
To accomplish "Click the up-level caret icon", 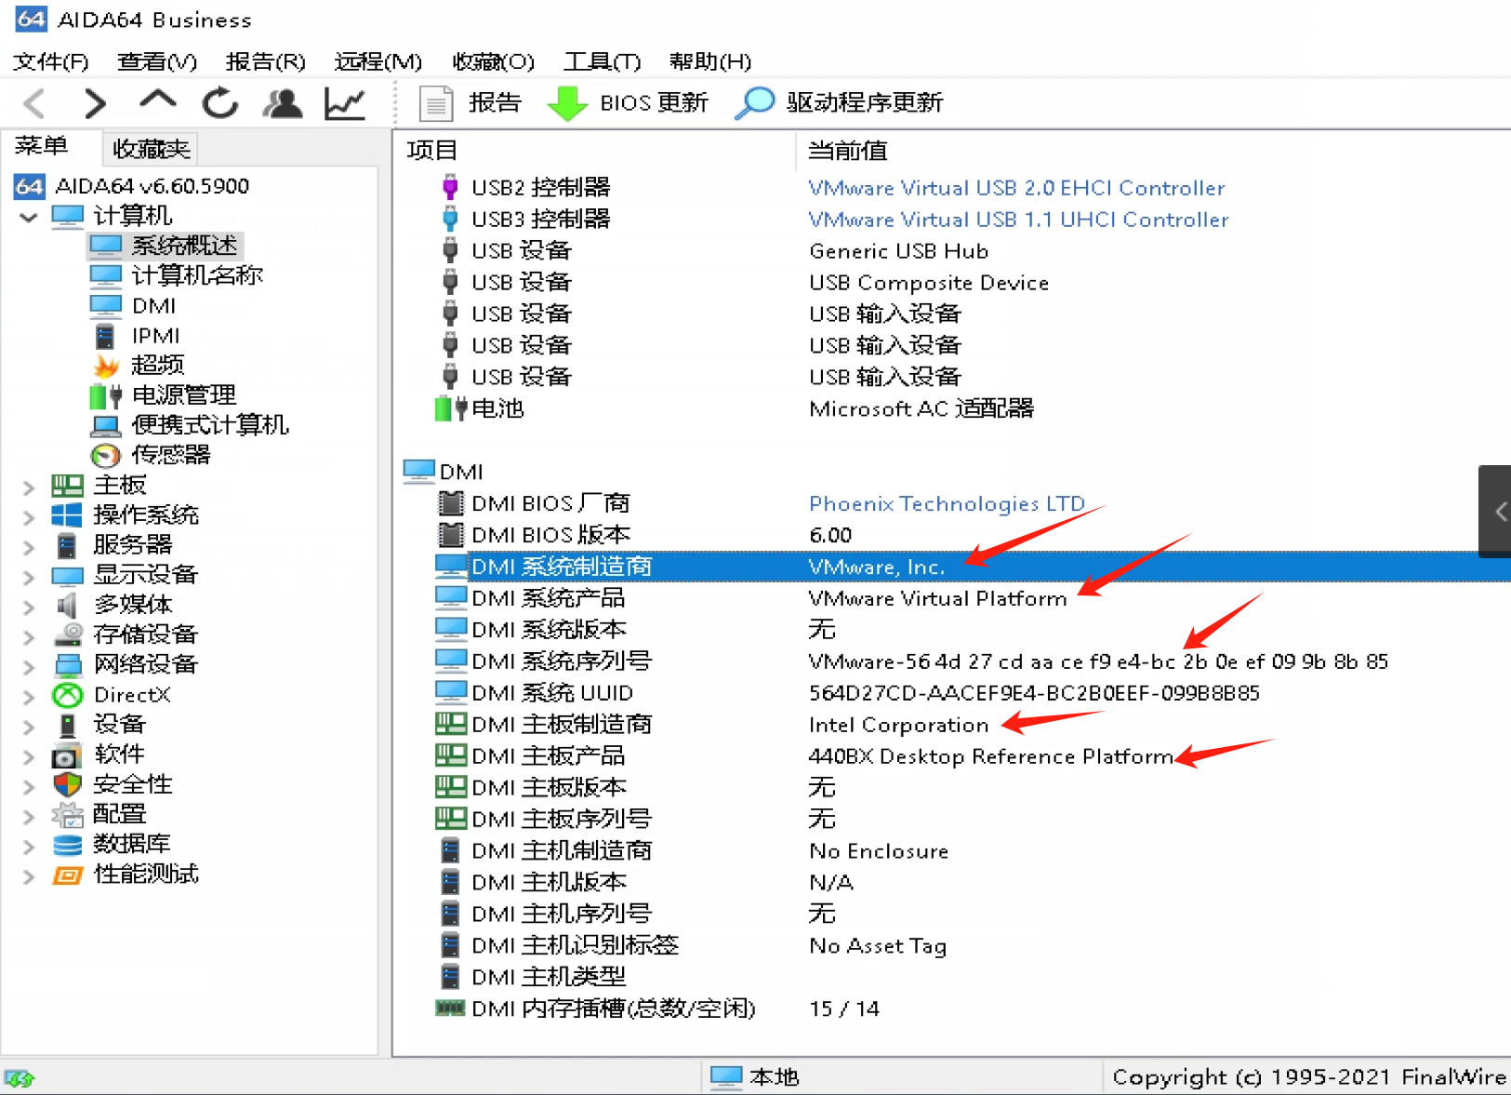I will [x=157, y=100].
